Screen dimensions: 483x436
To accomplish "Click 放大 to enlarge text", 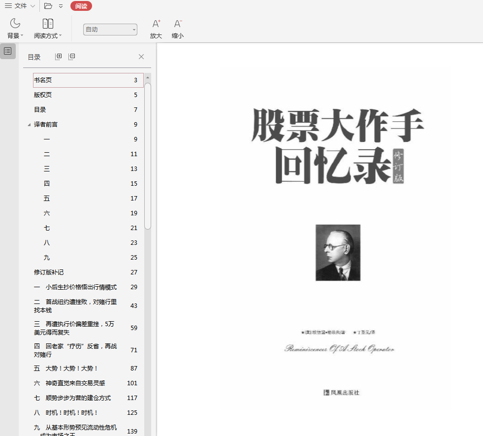I will click(x=156, y=29).
